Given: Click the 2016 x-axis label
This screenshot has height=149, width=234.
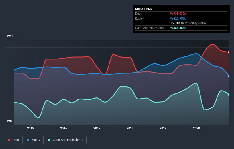Looking at the screenshot, I should (x=64, y=128).
